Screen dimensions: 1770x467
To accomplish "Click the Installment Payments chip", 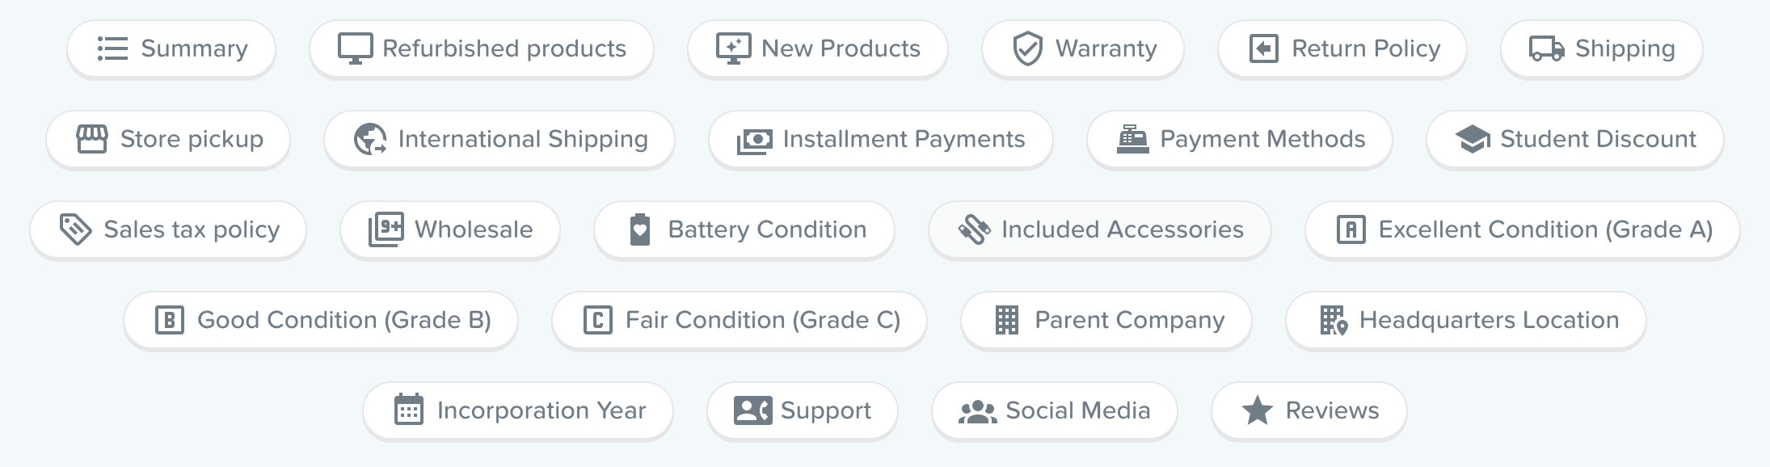I will (880, 139).
